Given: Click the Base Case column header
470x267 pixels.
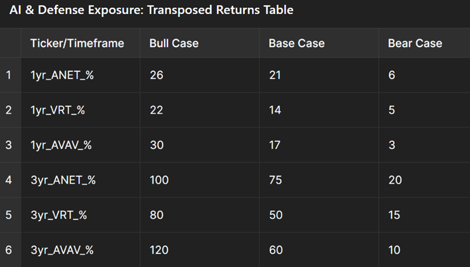Looking at the screenshot, I should [296, 43].
